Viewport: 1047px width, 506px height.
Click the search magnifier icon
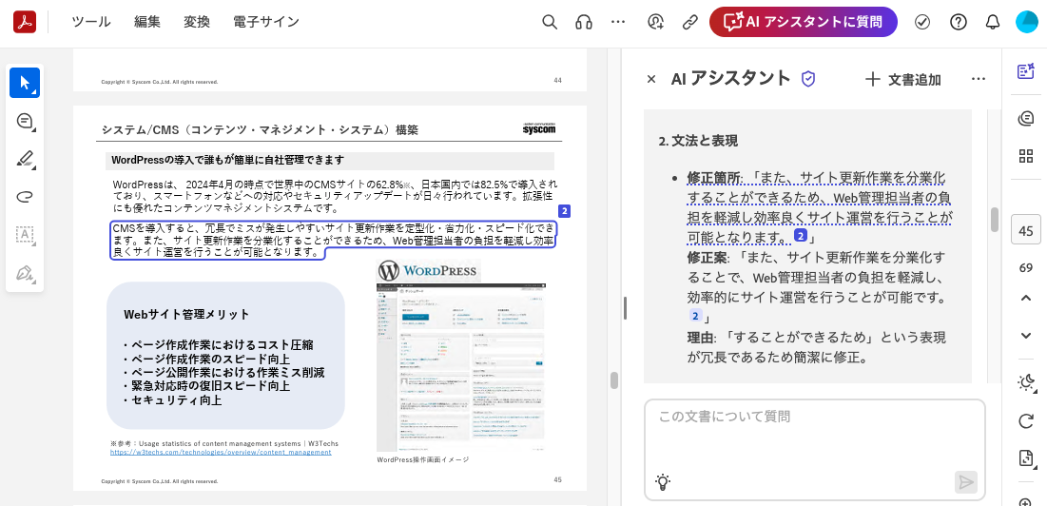pyautogui.click(x=550, y=22)
